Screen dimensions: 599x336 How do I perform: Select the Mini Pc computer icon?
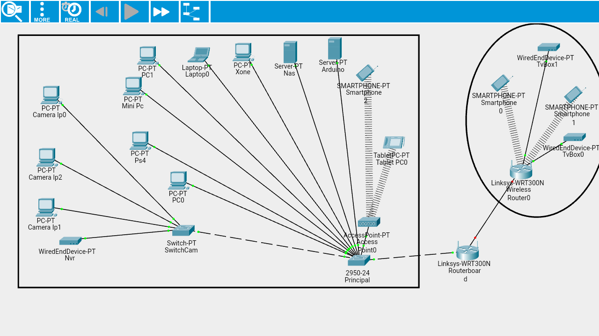[133, 86]
